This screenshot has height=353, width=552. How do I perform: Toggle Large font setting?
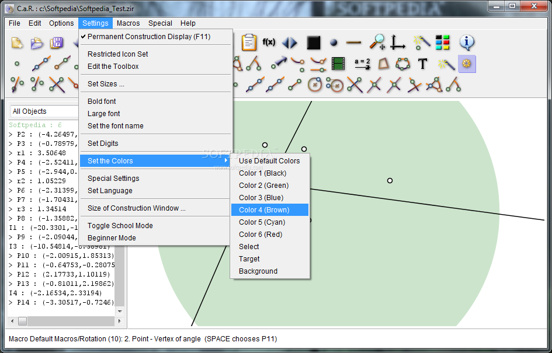pyautogui.click(x=155, y=114)
